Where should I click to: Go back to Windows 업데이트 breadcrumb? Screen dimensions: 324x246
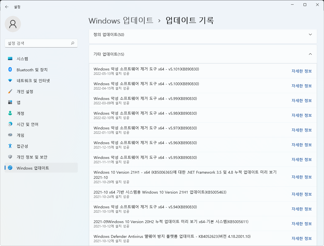[121, 20]
